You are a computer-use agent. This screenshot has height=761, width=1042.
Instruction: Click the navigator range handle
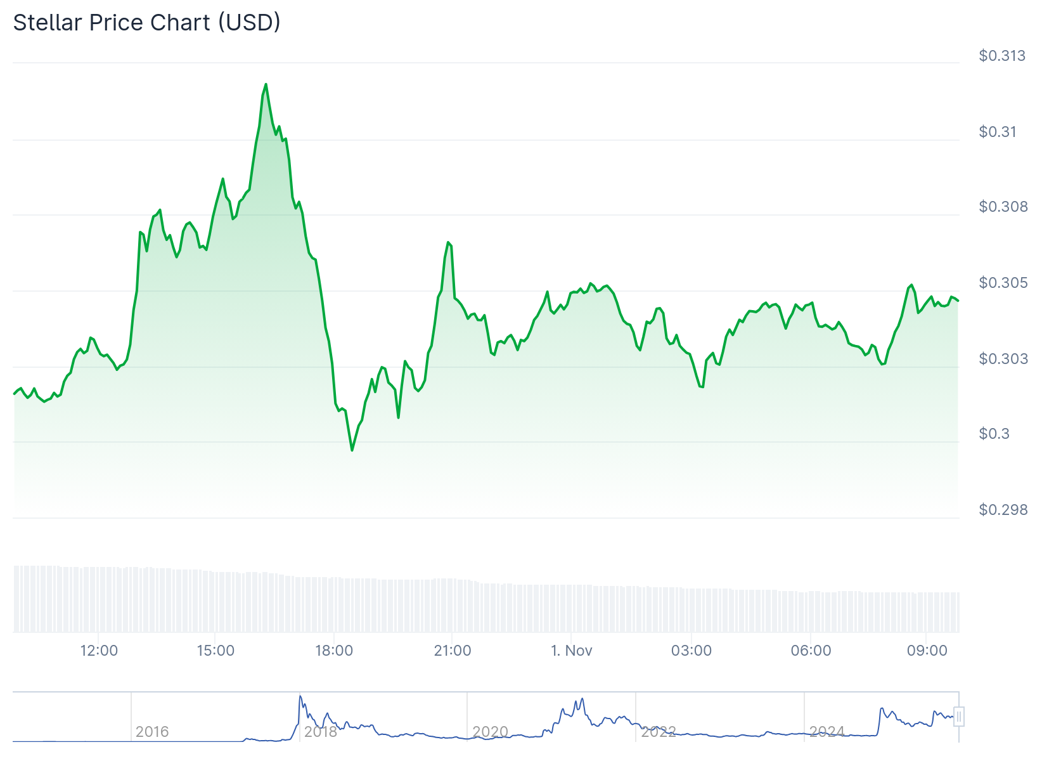[x=959, y=717]
